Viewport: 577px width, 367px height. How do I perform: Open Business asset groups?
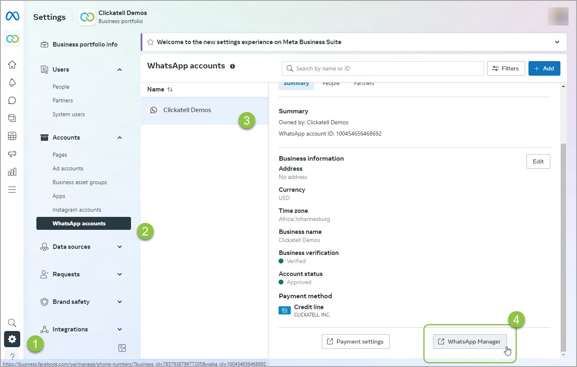[80, 182]
